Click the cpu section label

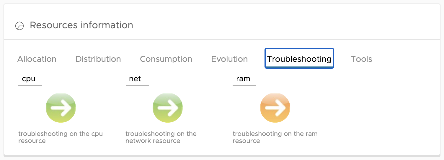coord(29,79)
